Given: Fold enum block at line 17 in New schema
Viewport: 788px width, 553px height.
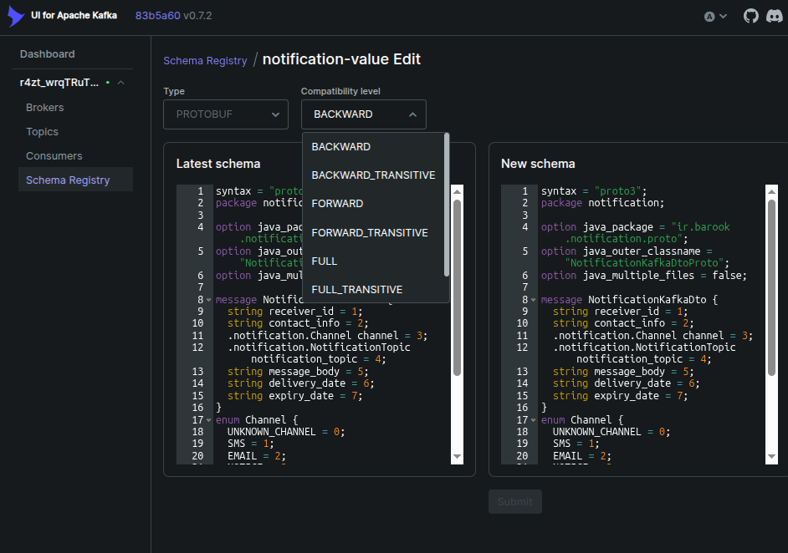Looking at the screenshot, I should point(533,420).
